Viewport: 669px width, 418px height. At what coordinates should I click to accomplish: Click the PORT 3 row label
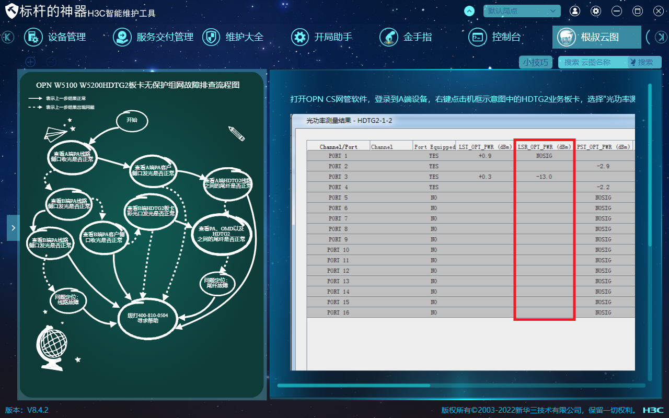(x=338, y=177)
